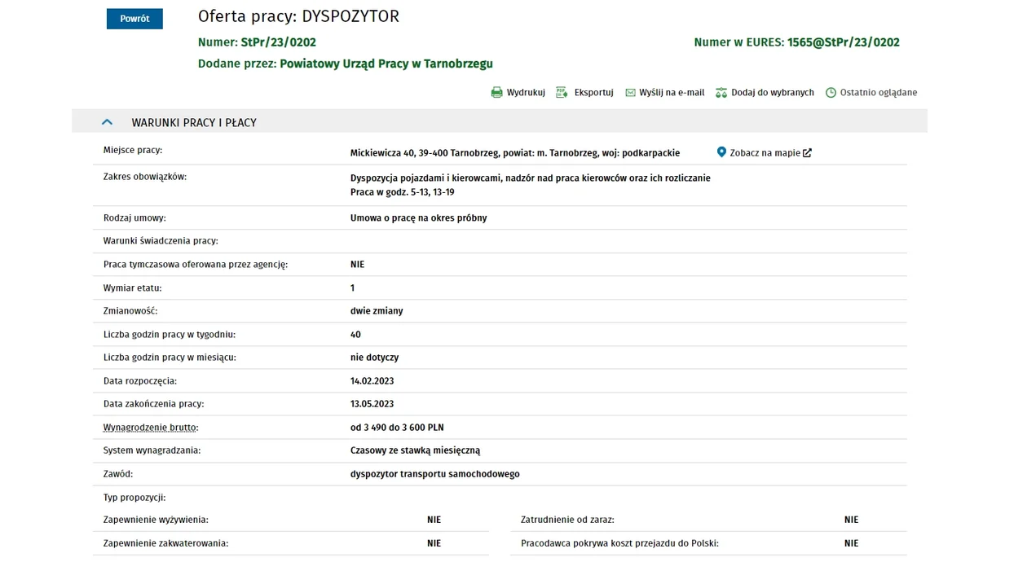
Task: Open the Zobacz na mapie link
Action: click(x=765, y=153)
